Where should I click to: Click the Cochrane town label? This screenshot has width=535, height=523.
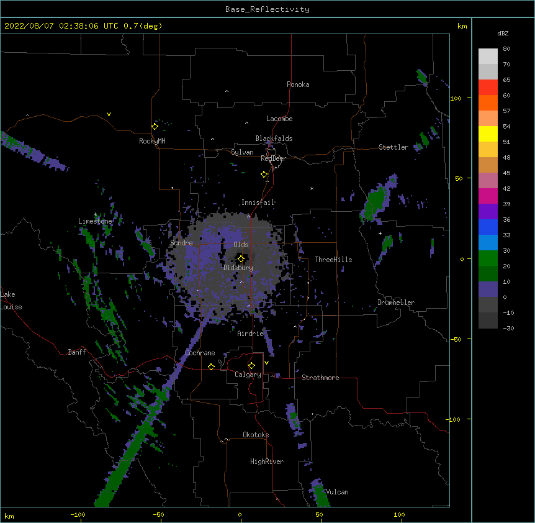200,353
